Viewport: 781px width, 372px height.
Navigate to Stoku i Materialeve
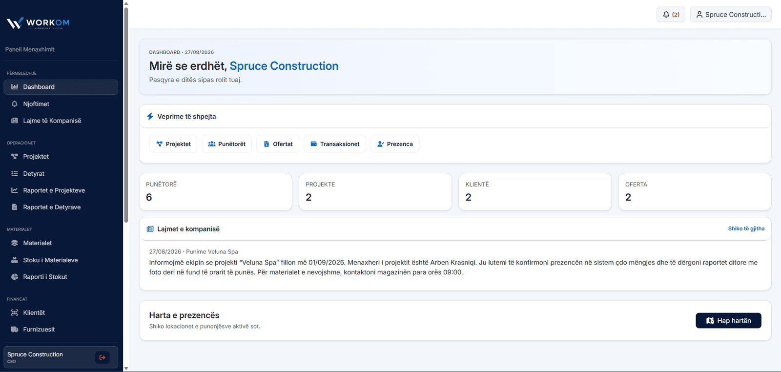61,260
